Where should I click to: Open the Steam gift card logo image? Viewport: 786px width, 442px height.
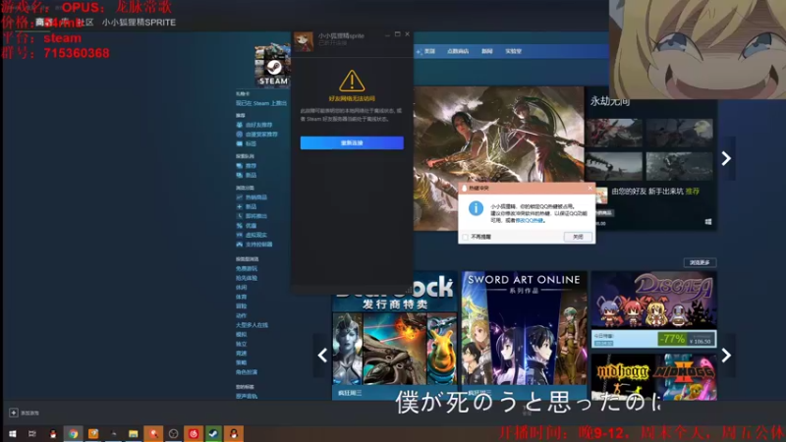click(x=272, y=66)
